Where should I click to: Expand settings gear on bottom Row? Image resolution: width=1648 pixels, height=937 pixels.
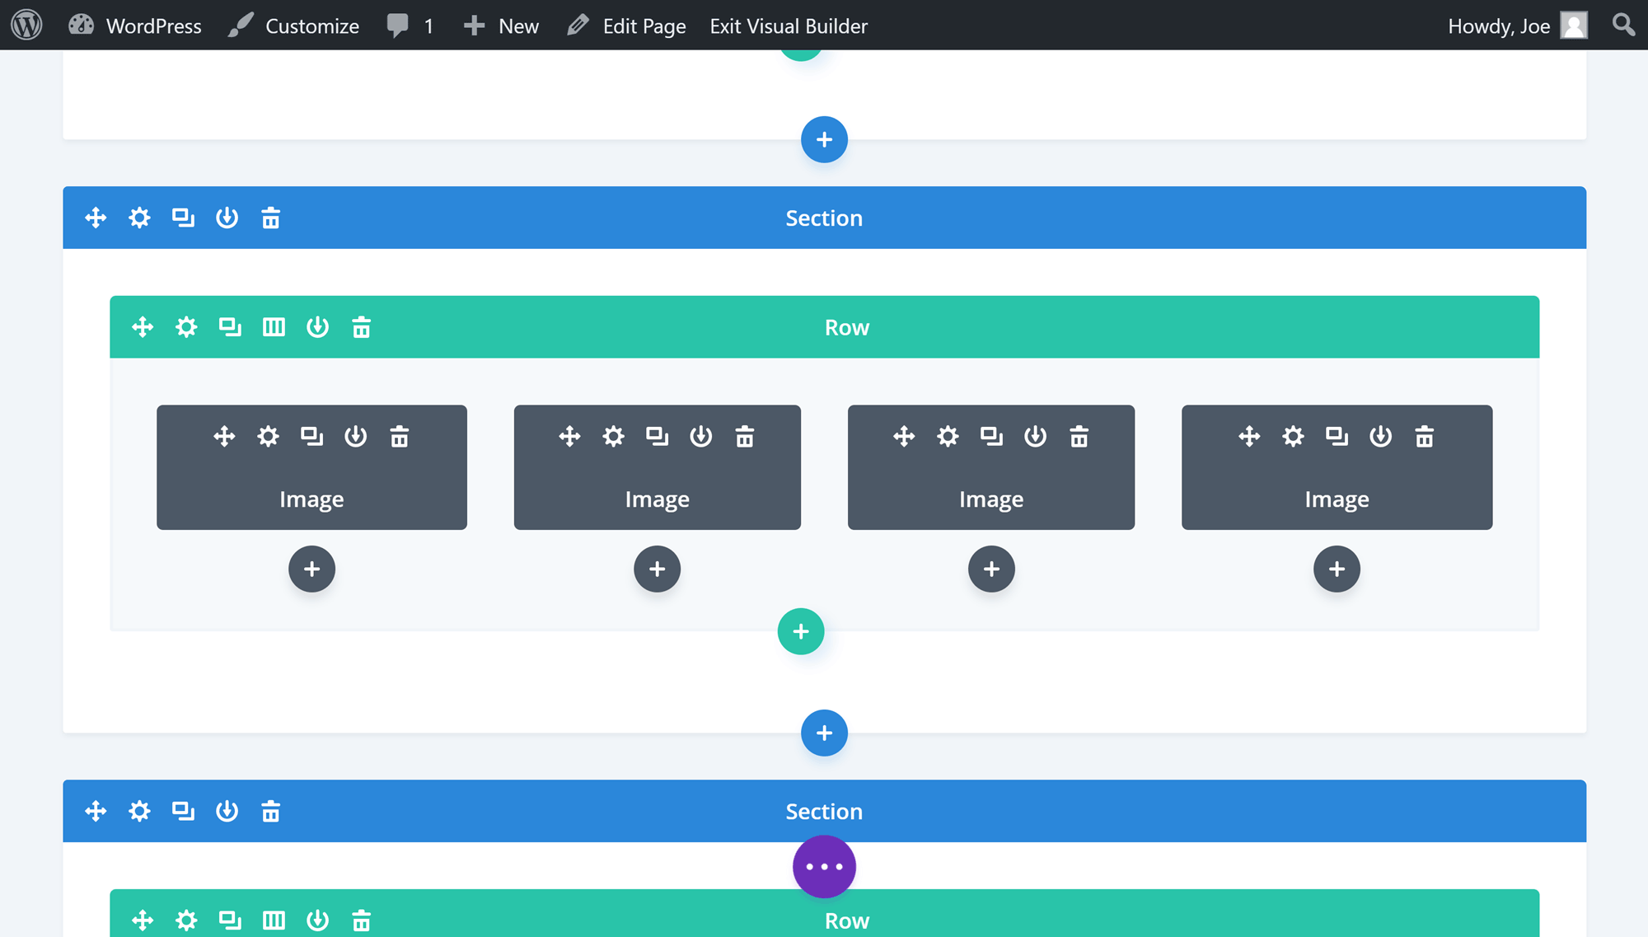coord(186,920)
